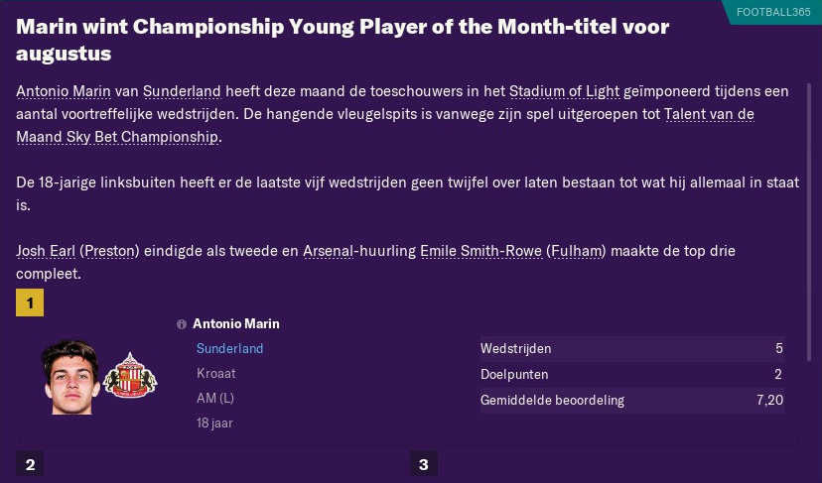Screen dimensions: 822x483
Task: Click blue Sunderland text in the player card
Action: click(230, 349)
